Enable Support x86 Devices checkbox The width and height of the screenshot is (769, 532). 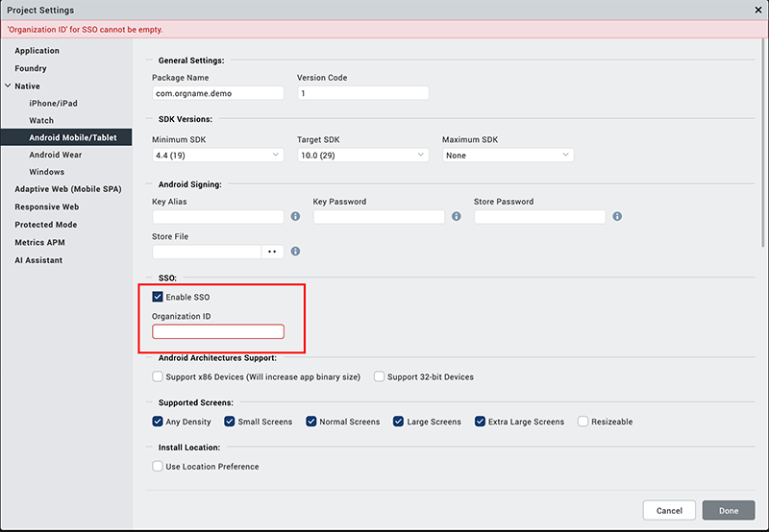[158, 377]
